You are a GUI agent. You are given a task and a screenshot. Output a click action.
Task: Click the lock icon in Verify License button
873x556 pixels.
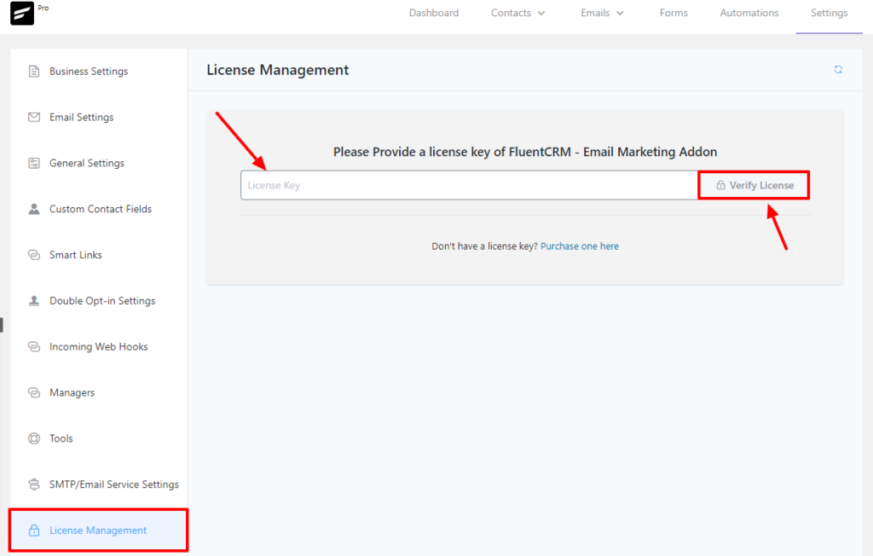(x=720, y=185)
